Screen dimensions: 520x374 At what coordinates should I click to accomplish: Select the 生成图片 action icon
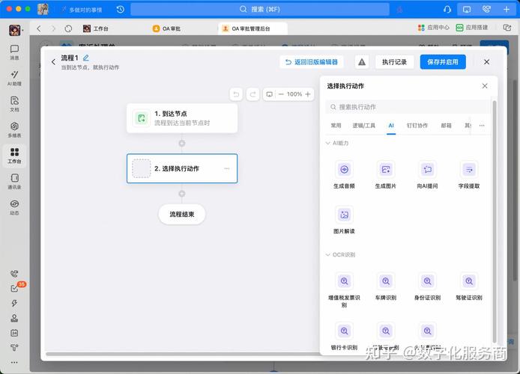pos(386,170)
